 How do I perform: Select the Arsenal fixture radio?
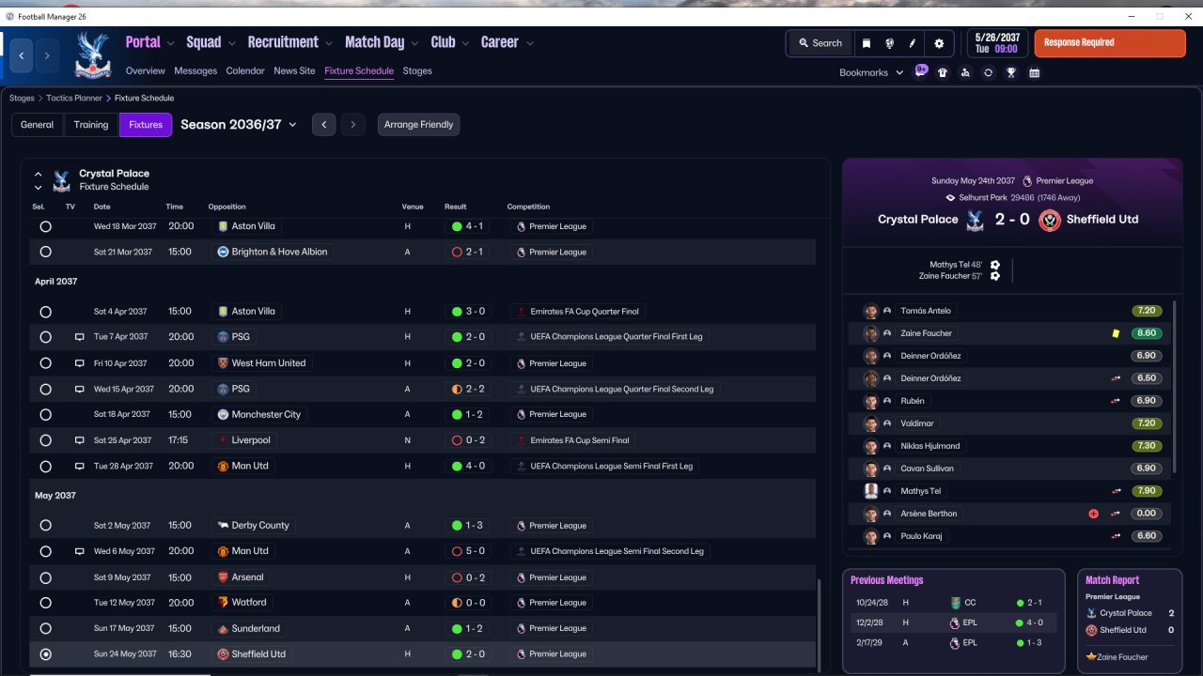point(45,577)
